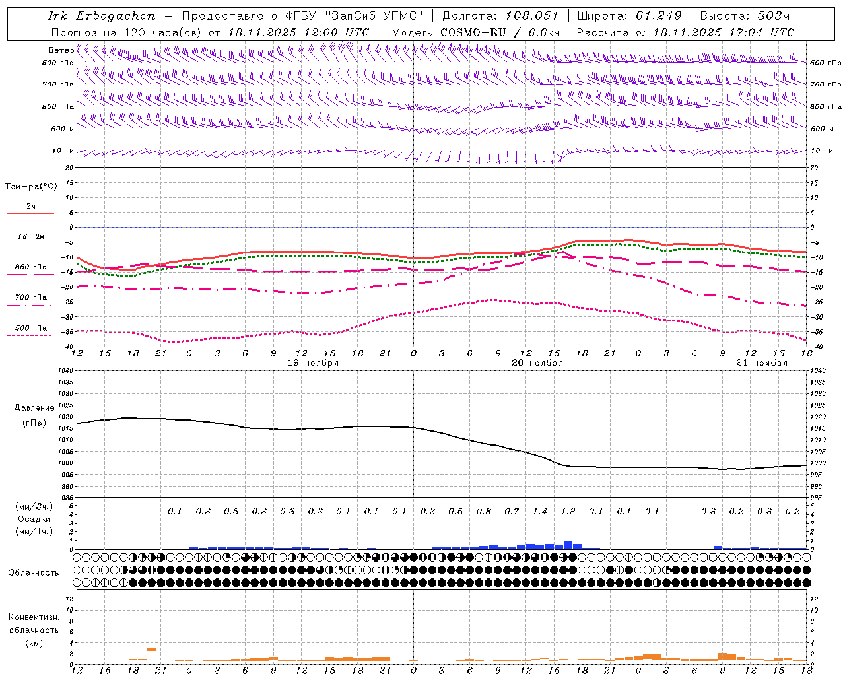Click the left 1040 pressure axis value
This screenshot has height=676, width=845.
[x=66, y=371]
